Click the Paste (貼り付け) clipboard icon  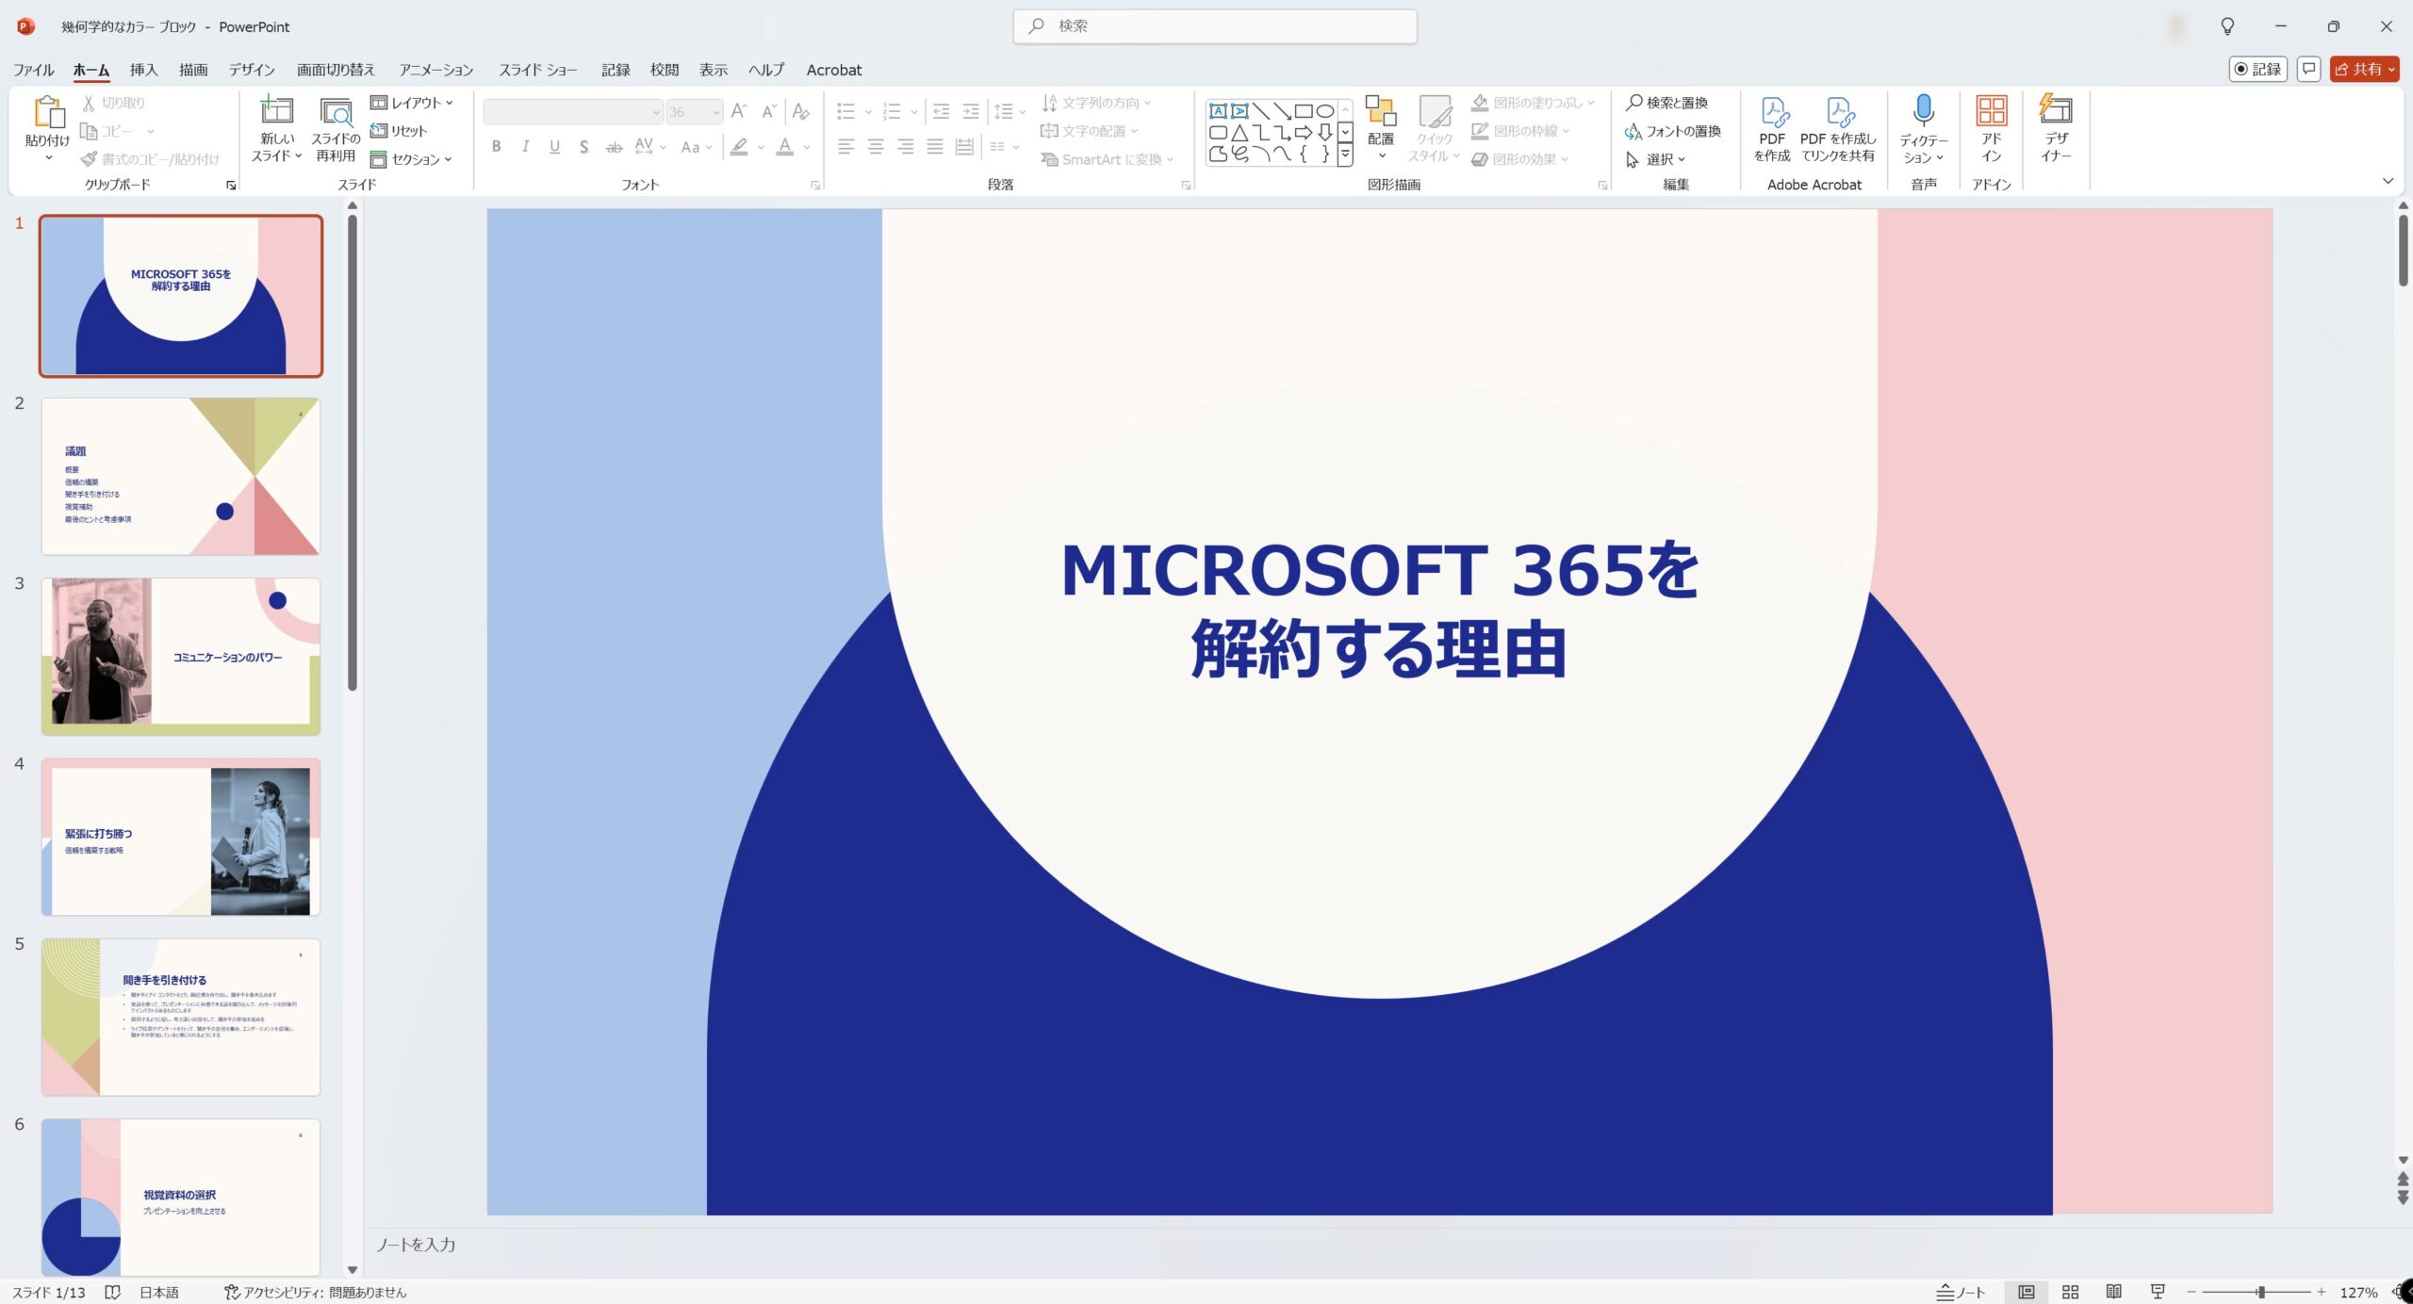(x=48, y=113)
